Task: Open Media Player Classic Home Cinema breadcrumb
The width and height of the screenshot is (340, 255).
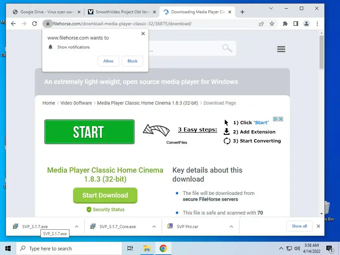Action: 147,103
